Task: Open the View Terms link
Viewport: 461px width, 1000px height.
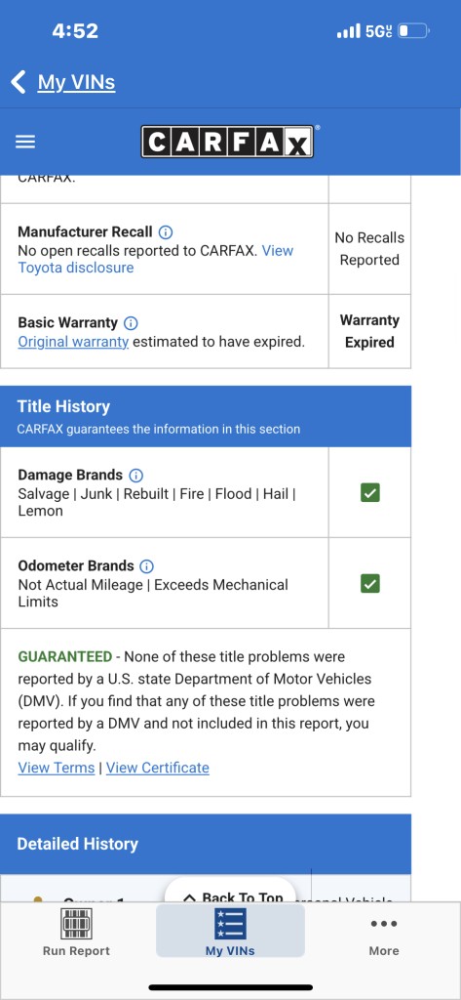Action: click(56, 768)
